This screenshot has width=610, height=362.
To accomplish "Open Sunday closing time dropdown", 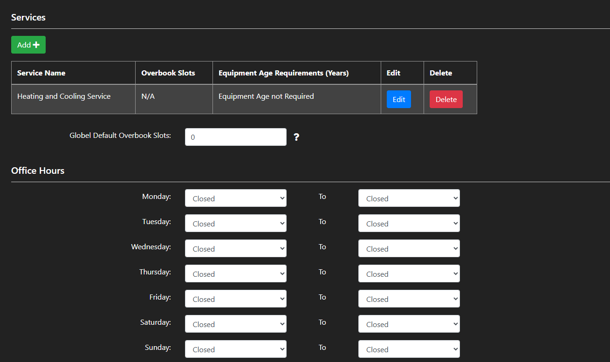I will click(409, 349).
